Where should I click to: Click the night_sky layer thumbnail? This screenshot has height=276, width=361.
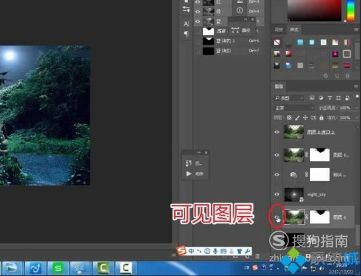click(294, 195)
